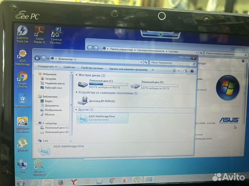Go back in the Компьютер window
Viewport: 249px width, 186px height.
click(37, 58)
